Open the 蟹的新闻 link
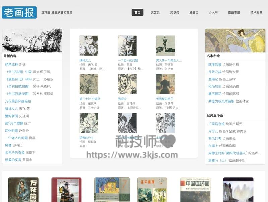The height and width of the screenshot is (202, 268). pos(11,116)
